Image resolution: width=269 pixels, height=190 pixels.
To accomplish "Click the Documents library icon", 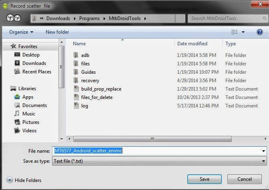I will click(17, 105).
